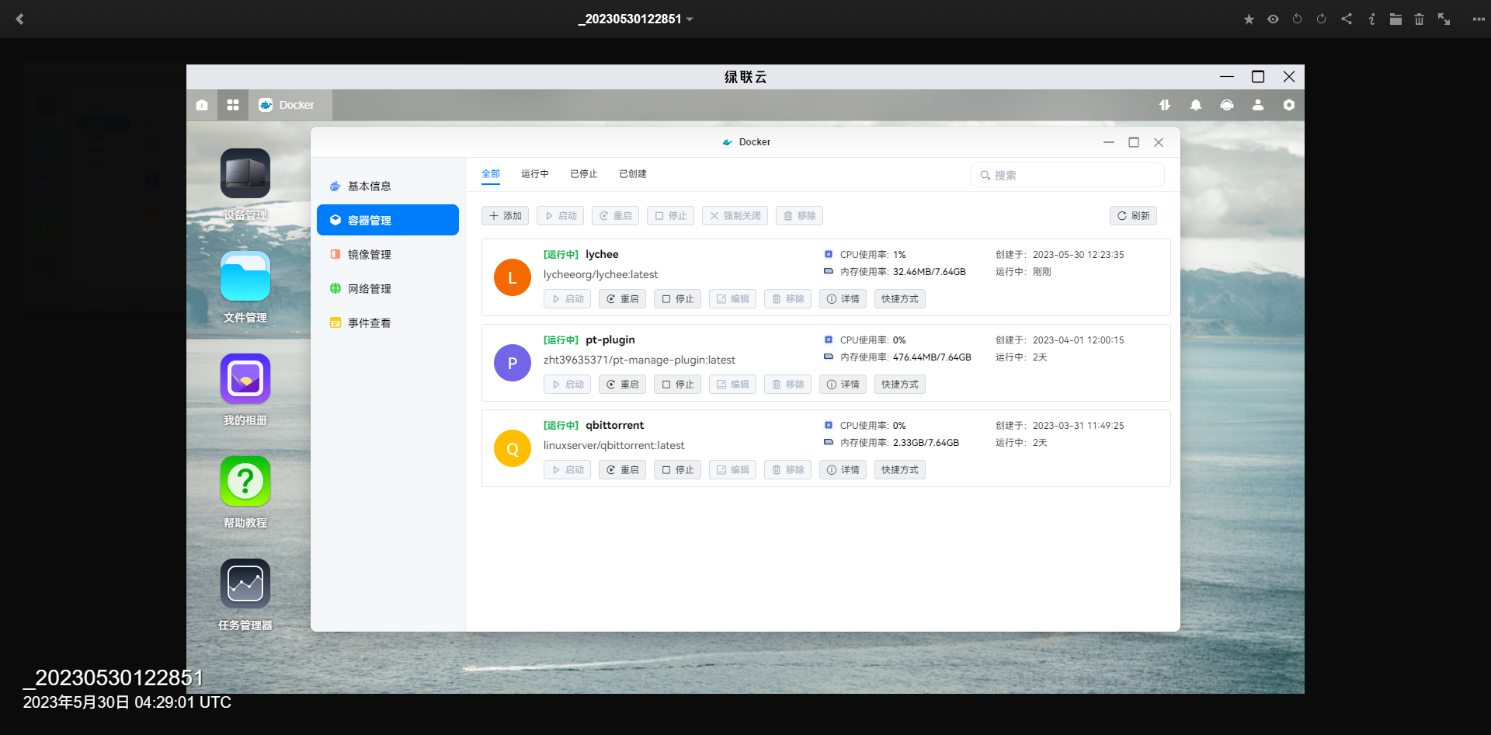Enter fullscreen with the expand arrows icon

(1444, 19)
